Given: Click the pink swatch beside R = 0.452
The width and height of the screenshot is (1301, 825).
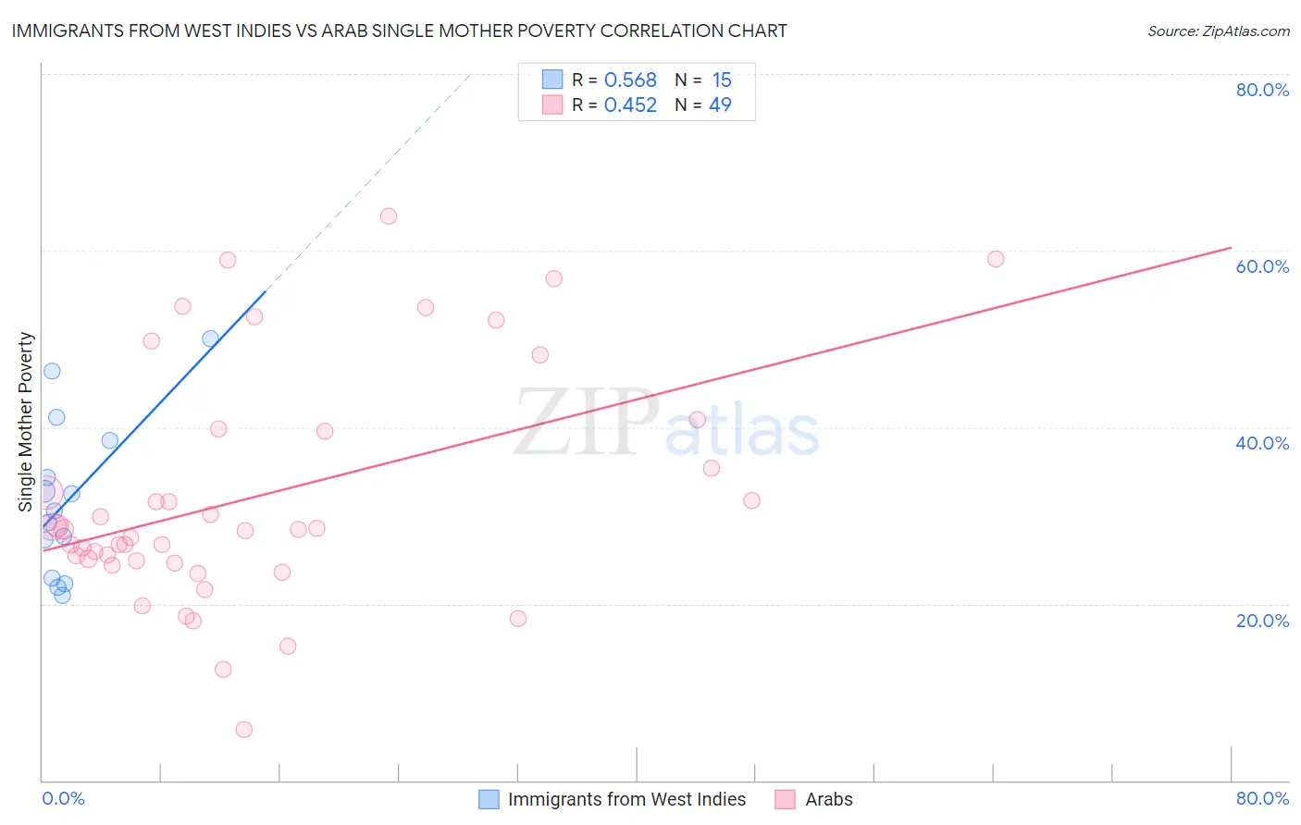Looking at the screenshot, I should 552,105.
